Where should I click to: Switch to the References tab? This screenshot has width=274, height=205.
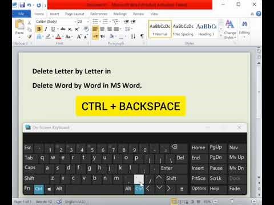(x=99, y=14)
